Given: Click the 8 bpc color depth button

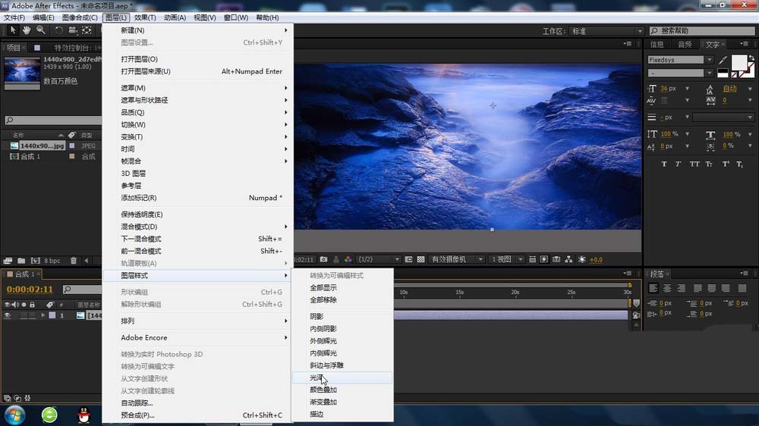Looking at the screenshot, I should pyautogui.click(x=52, y=261).
